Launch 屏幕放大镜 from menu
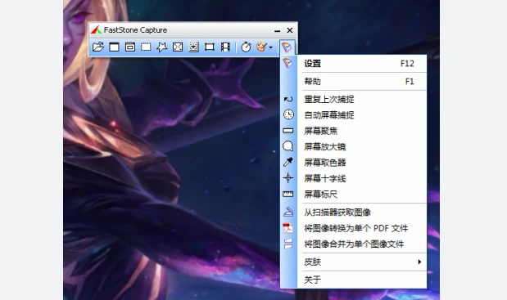Viewport: 507px width, 300px height. point(353,146)
